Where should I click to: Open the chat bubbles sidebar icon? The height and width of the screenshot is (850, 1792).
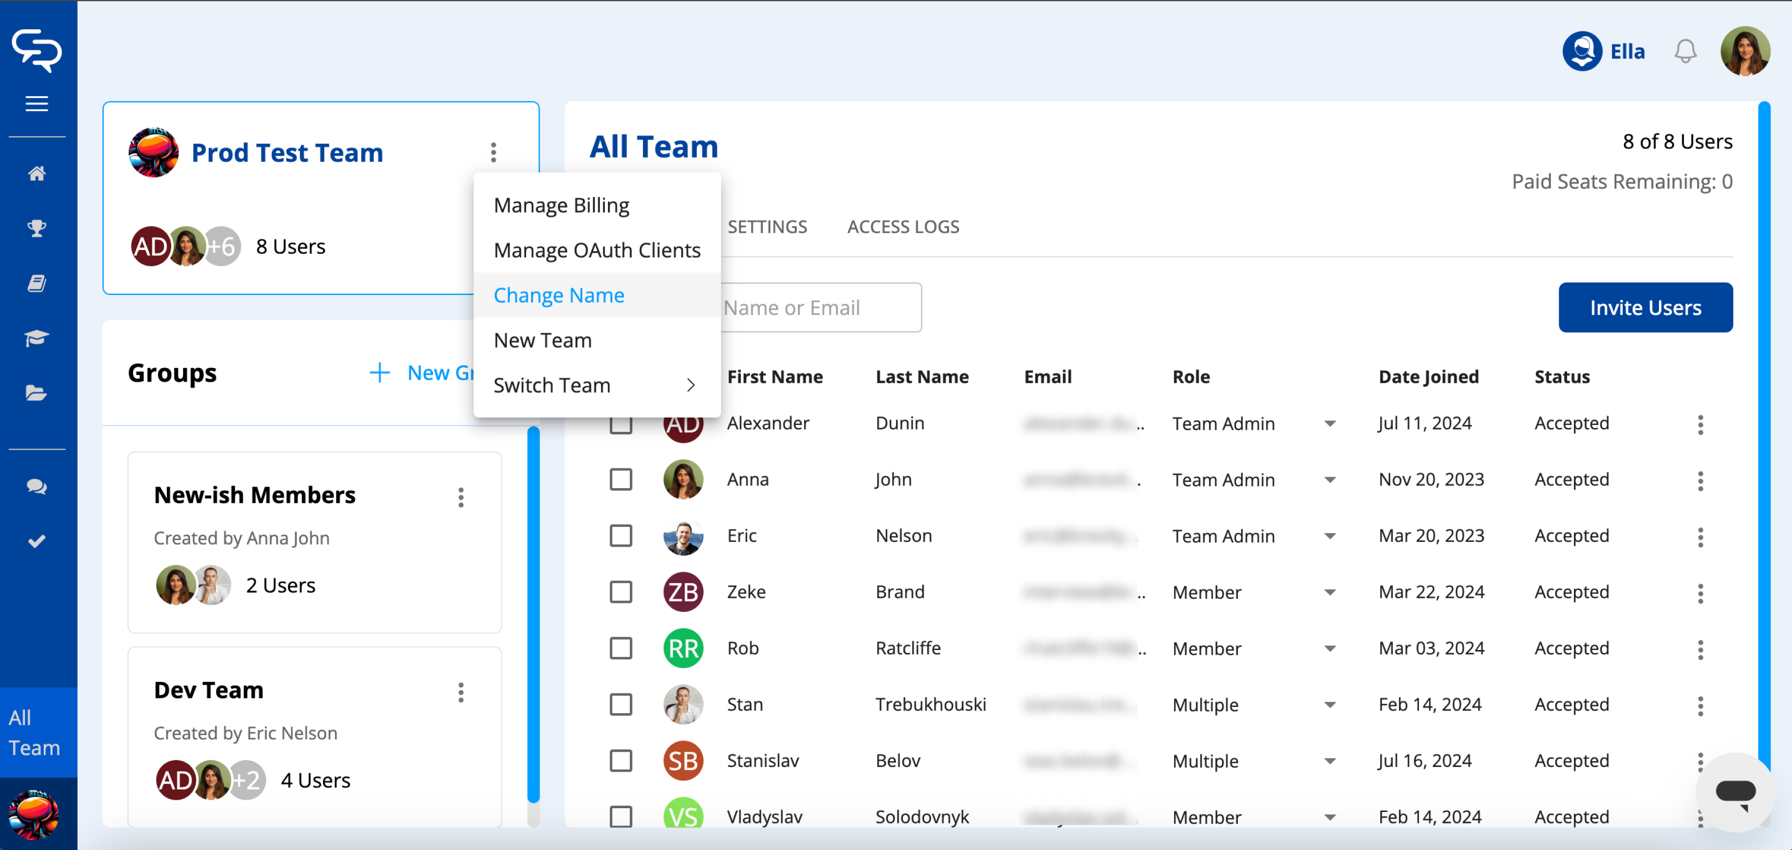click(x=37, y=487)
